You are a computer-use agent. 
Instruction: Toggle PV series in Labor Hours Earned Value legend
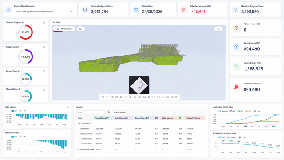click(232, 111)
